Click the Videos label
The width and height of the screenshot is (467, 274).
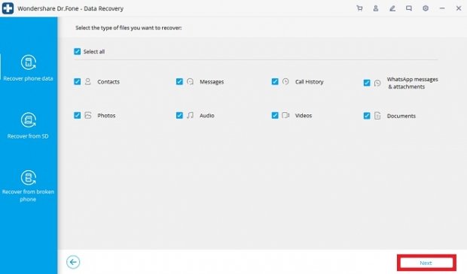[x=304, y=115]
